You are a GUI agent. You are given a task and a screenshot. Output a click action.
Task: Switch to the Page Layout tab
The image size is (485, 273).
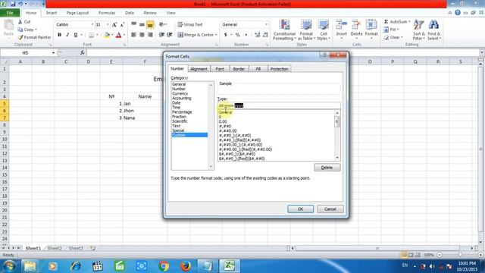pos(77,13)
